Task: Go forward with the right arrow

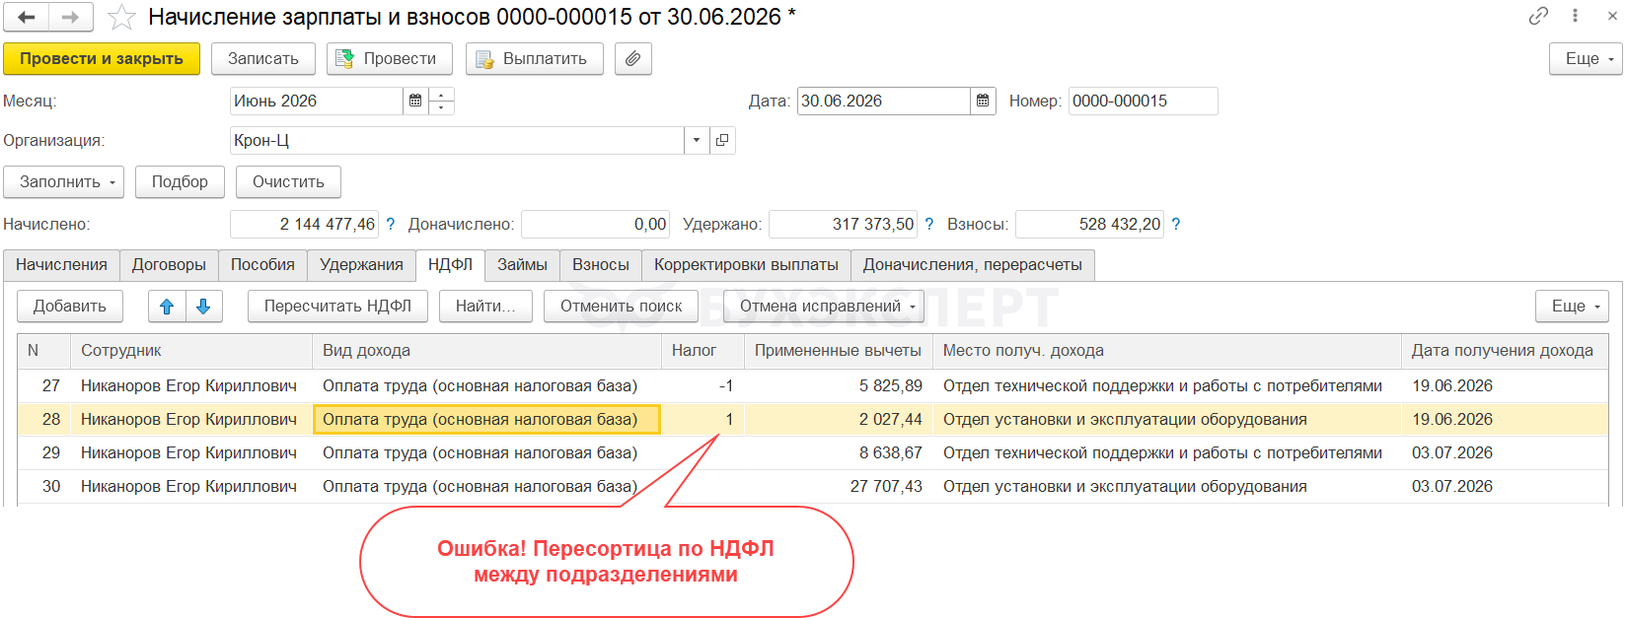Action: (x=70, y=17)
